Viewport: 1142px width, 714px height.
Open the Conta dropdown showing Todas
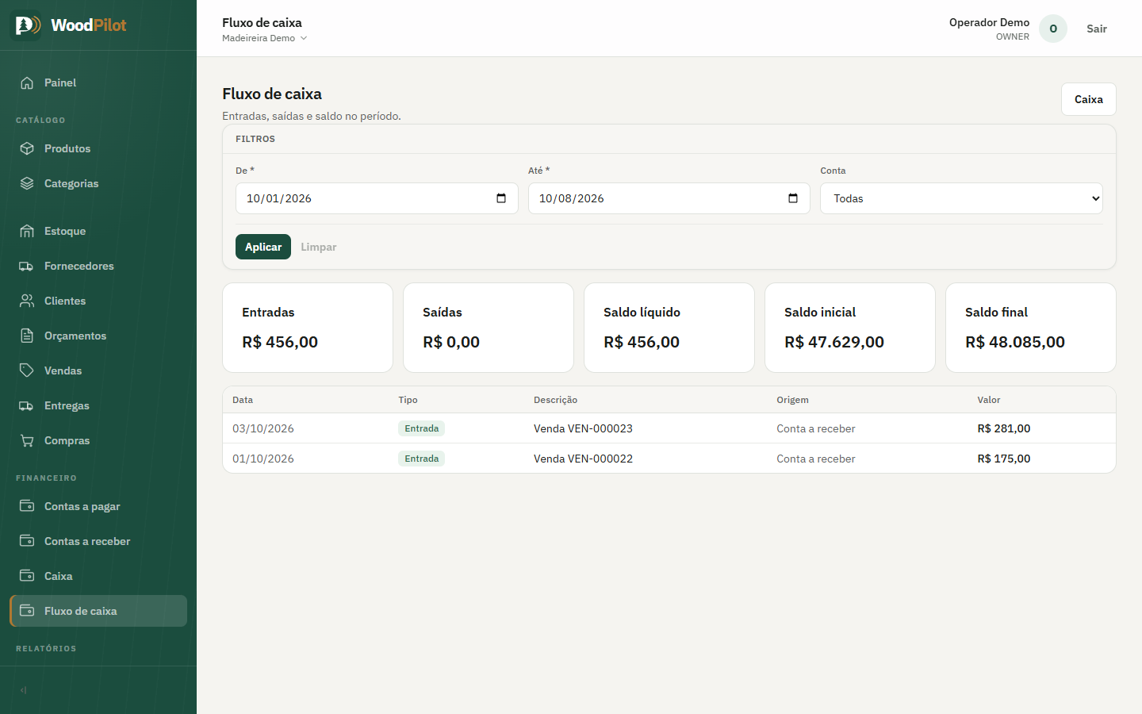click(x=961, y=198)
